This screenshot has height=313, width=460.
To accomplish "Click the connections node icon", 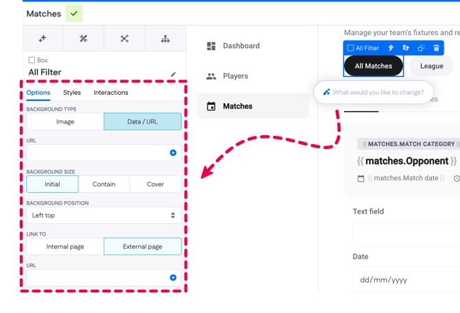I will tap(124, 38).
